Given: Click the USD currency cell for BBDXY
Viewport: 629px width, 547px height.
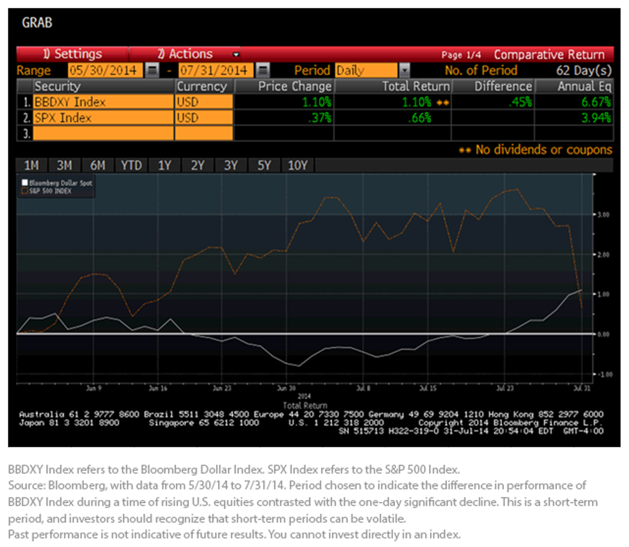Looking at the screenshot, I should (204, 102).
